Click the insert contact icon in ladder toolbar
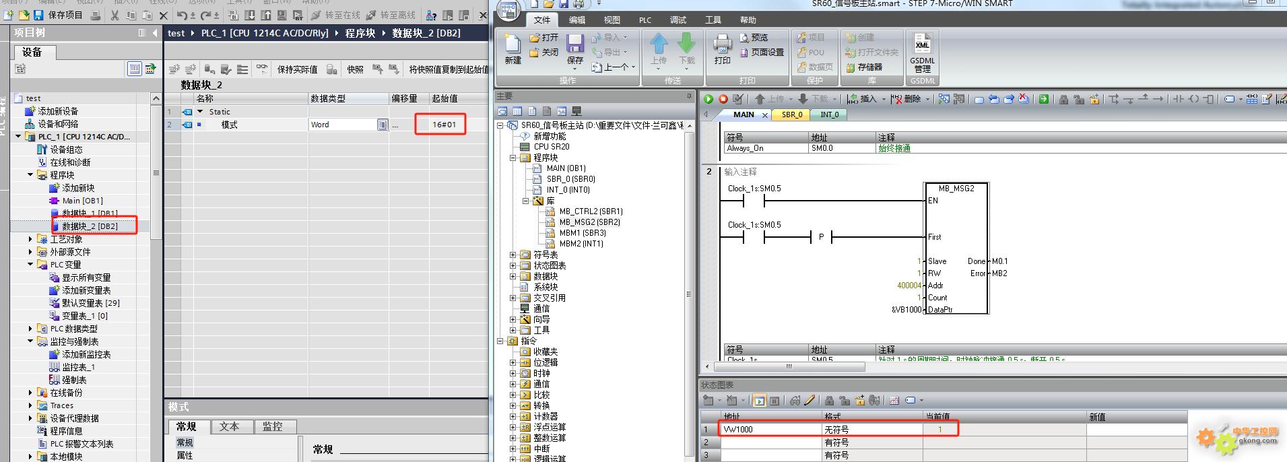The height and width of the screenshot is (462, 1287). coord(1179,99)
